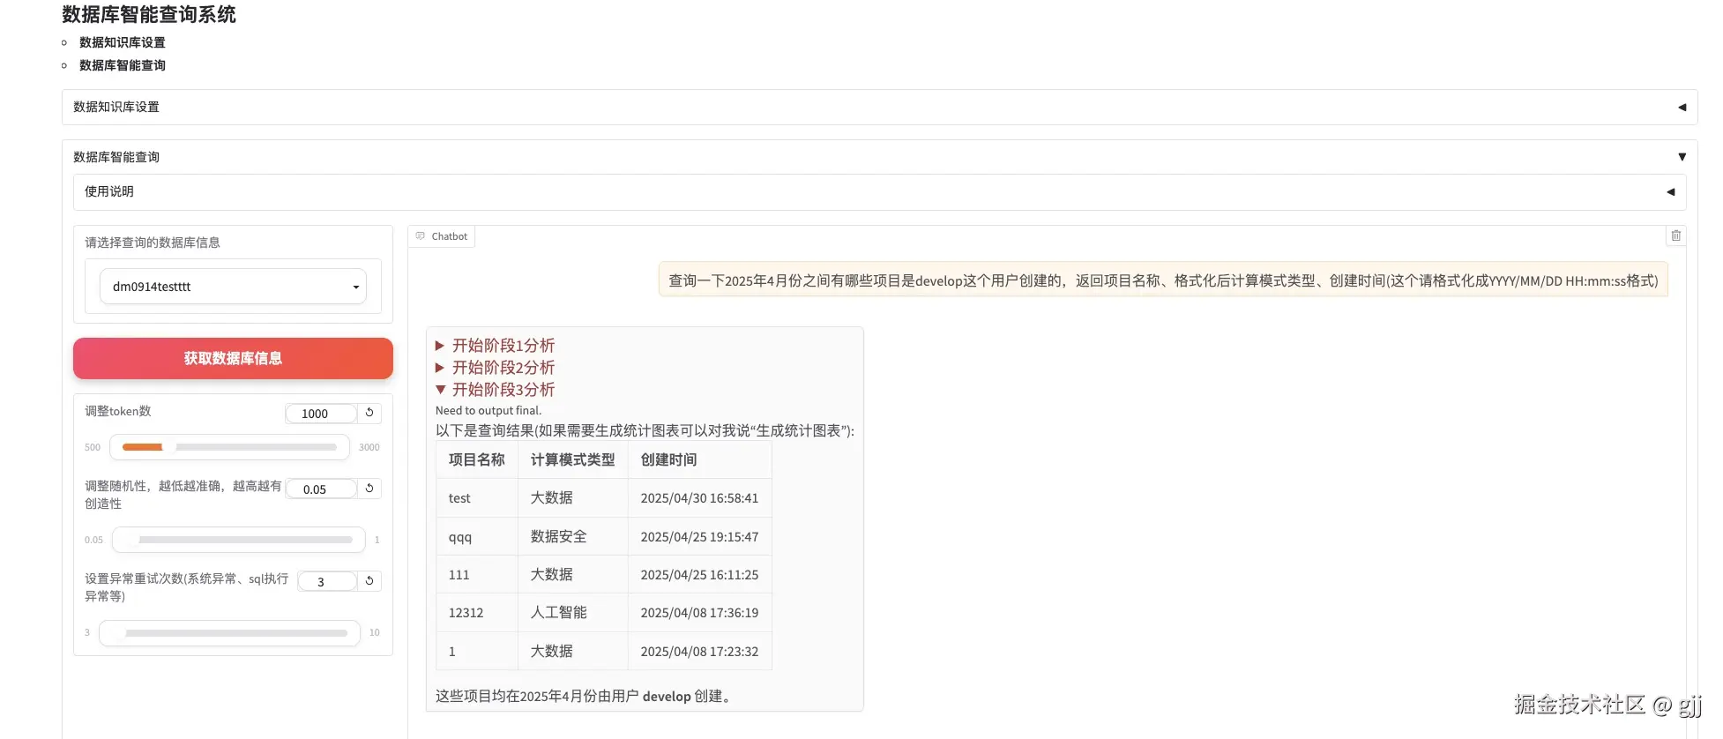Collapse 开始阶段3分析 details
Screen dimensions: 1723x739
pyautogui.click(x=496, y=390)
